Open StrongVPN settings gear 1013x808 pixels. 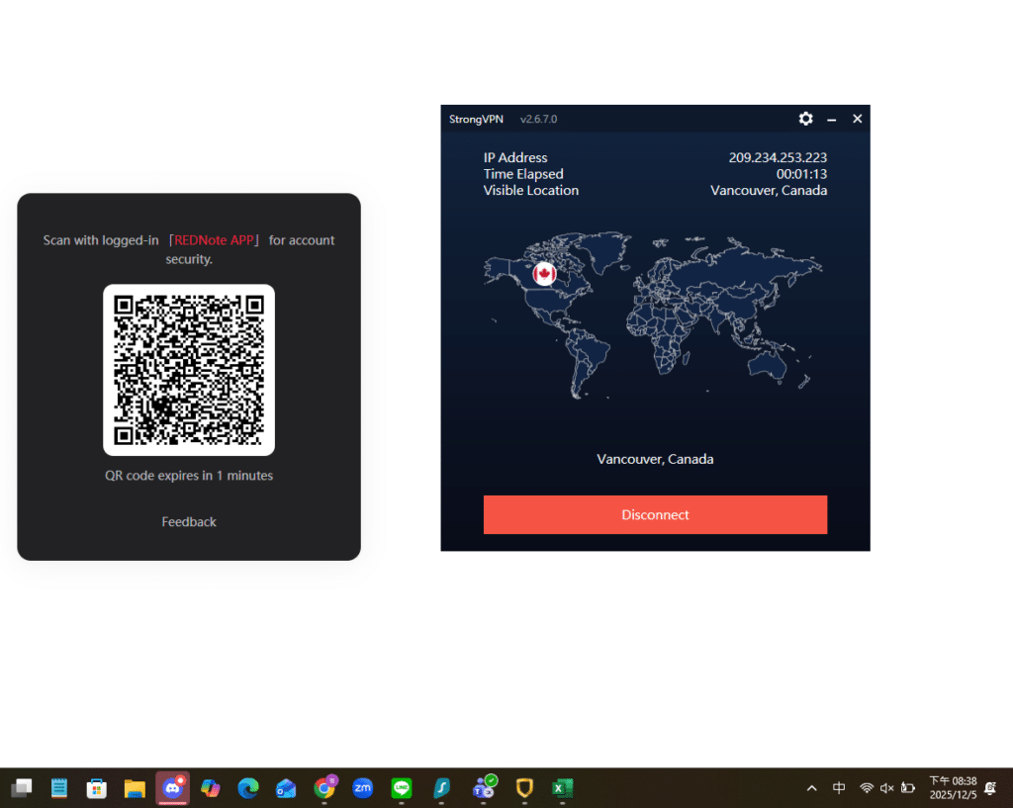805,119
